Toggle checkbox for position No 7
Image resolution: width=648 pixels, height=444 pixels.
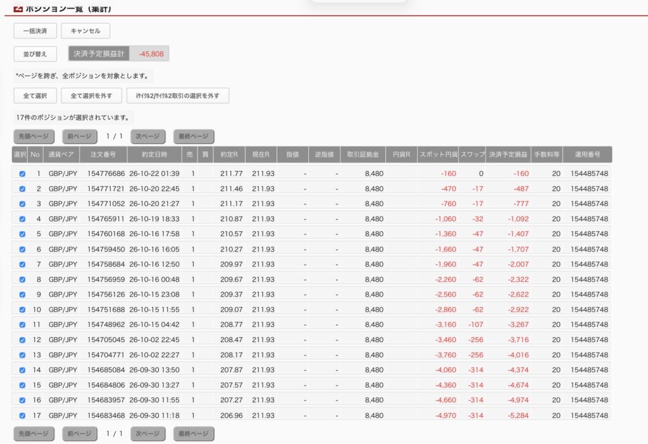[x=22, y=264]
